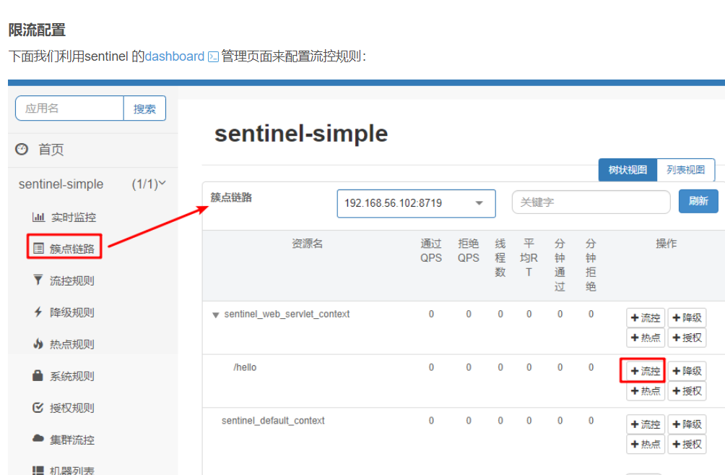Click the 机器列表 server icon
The height and width of the screenshot is (475, 725).
(x=38, y=470)
